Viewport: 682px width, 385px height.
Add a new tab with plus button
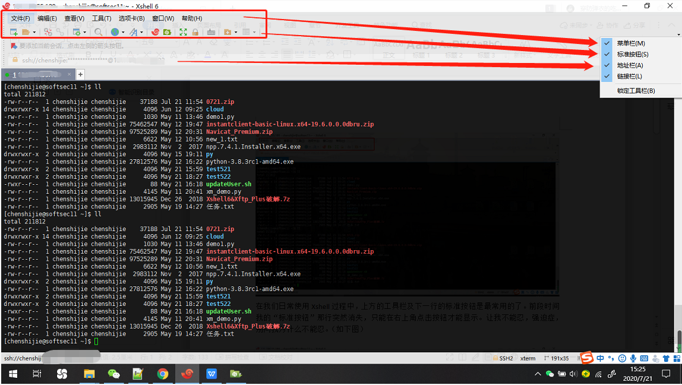(80, 74)
